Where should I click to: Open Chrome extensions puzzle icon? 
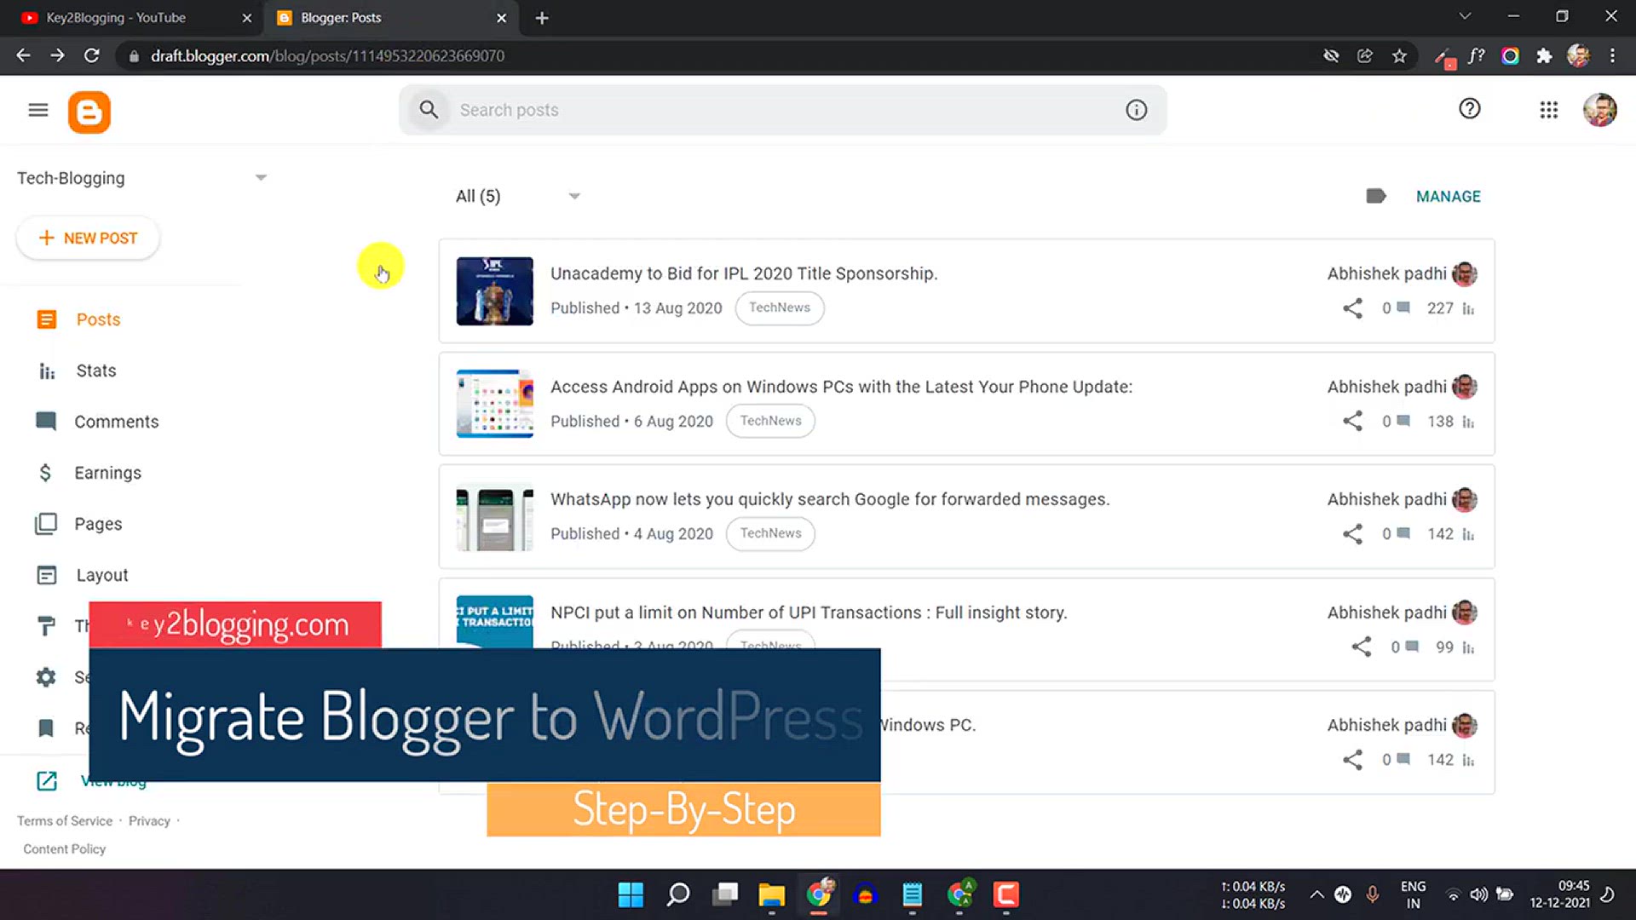point(1544,56)
